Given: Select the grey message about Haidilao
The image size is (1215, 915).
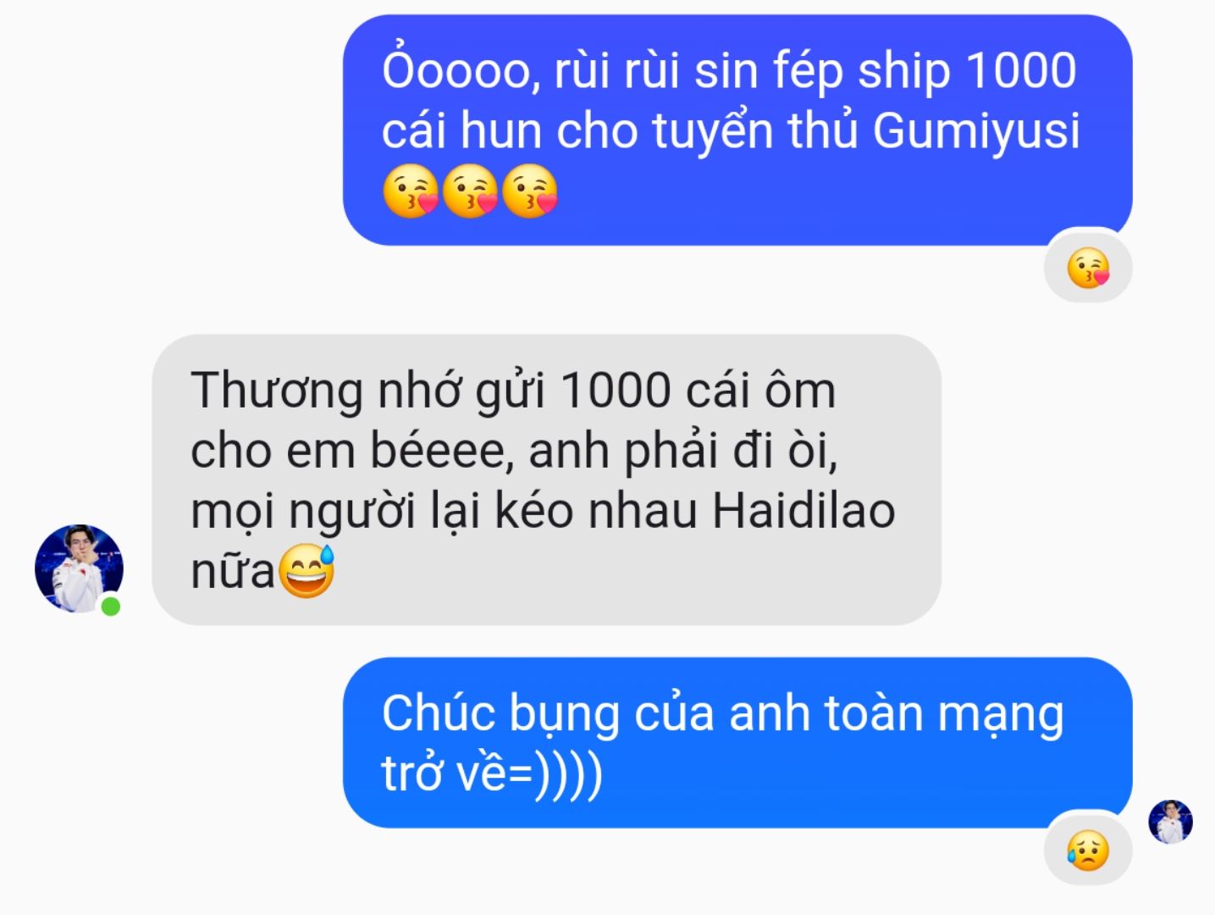Looking at the screenshot, I should pos(546,480).
